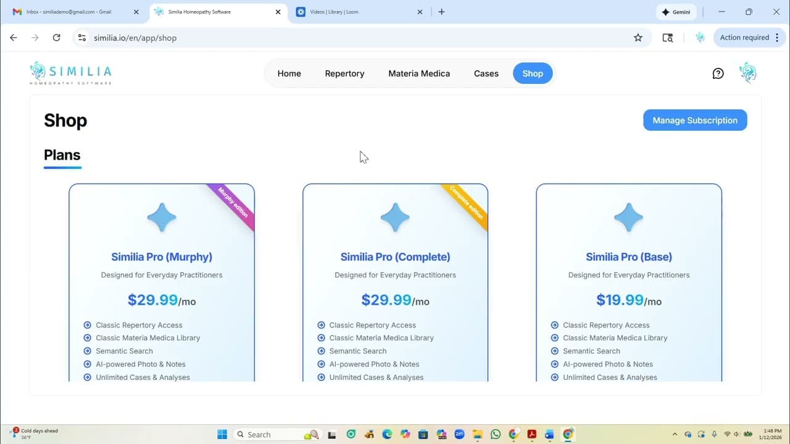This screenshot has width=790, height=444.
Task: Click the Manage Subscription button
Action: (695, 120)
